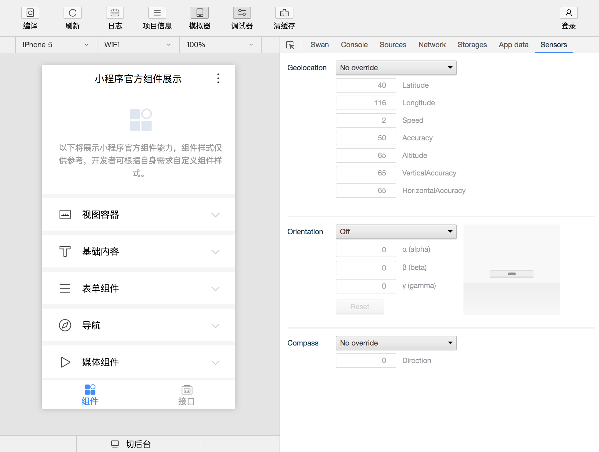Click the beta orientation input field
599x452 pixels.
tap(366, 268)
